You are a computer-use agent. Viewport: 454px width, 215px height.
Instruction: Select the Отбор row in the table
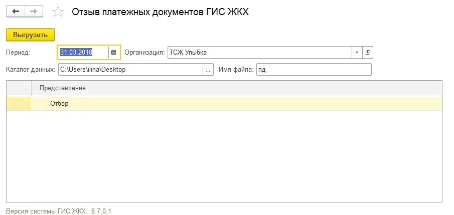224,103
